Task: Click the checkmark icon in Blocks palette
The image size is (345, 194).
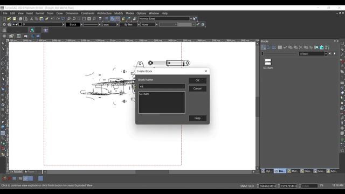Action: coord(285,47)
